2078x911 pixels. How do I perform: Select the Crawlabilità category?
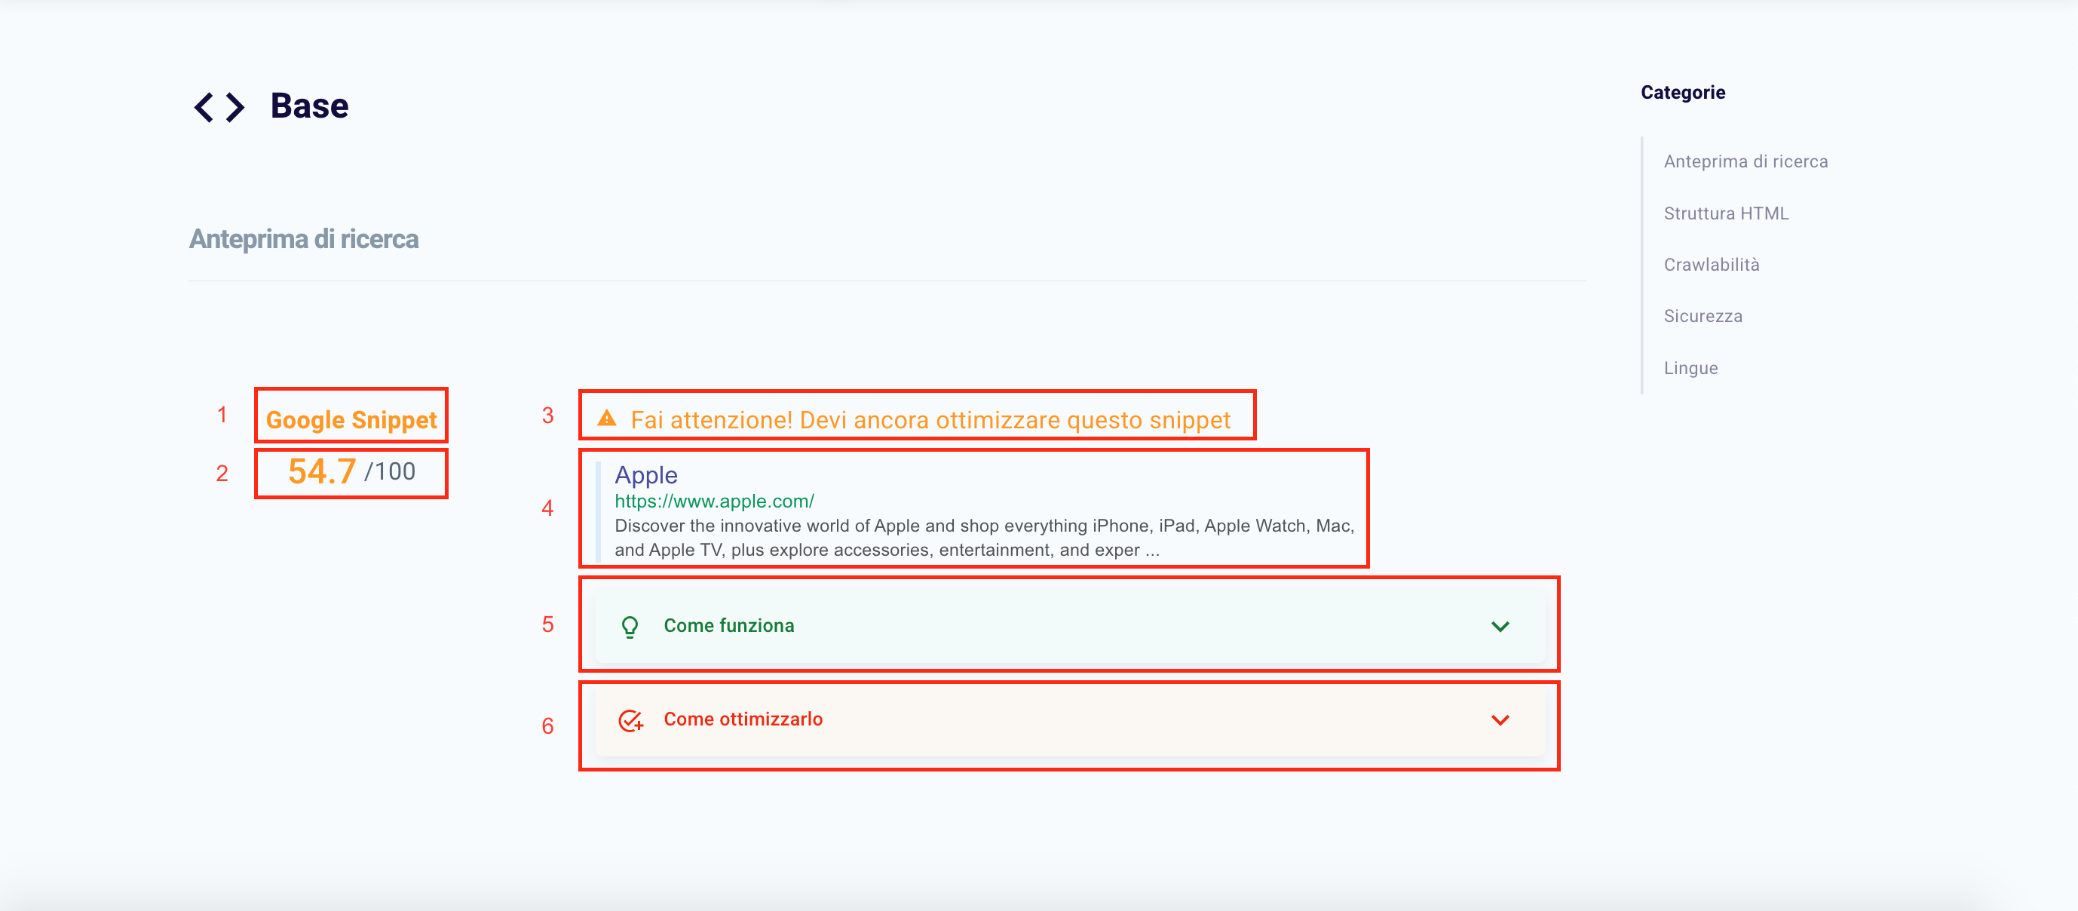coord(1712,265)
